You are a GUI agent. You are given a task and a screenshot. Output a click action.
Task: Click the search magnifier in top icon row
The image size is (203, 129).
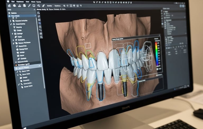pyautogui.click(x=94, y=2)
